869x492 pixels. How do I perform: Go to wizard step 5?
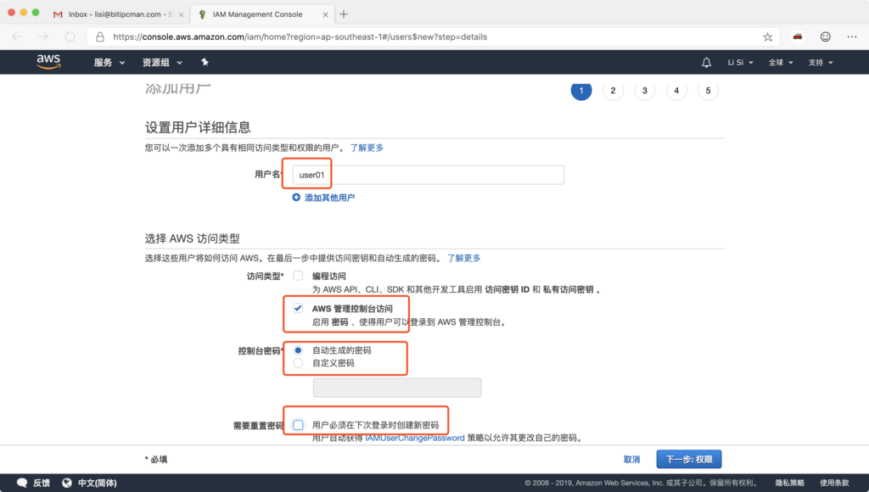(x=708, y=90)
